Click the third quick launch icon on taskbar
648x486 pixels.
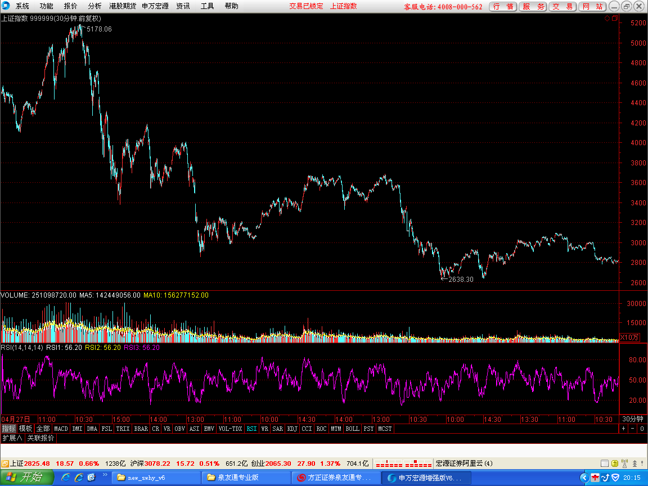click(91, 478)
